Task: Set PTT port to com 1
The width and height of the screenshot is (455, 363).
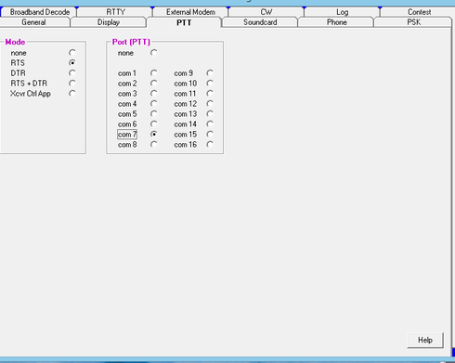Action: click(153, 73)
